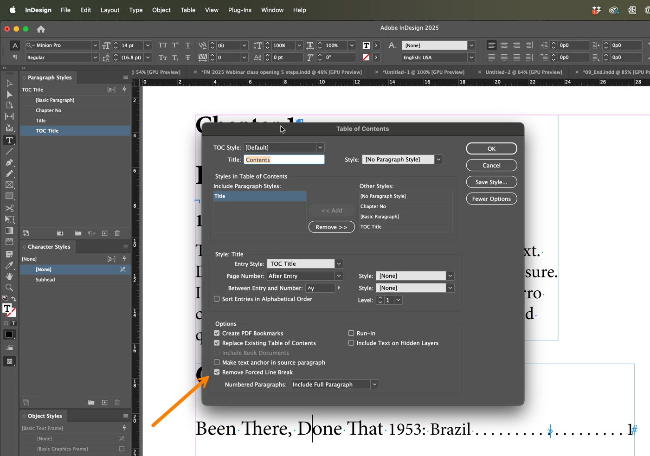Open the Plug-Ins menu

240,10
